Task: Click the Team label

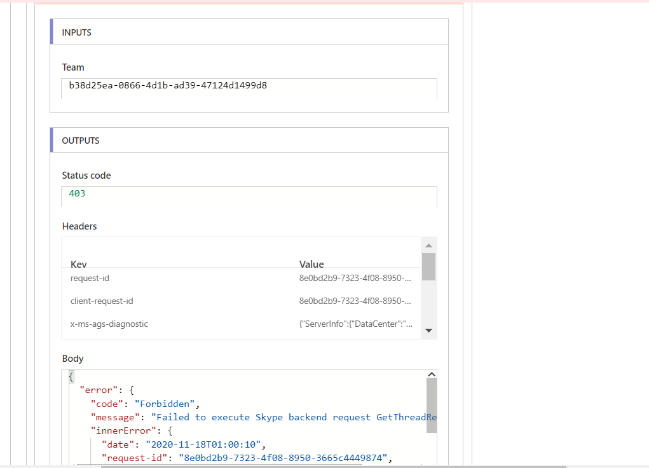Action: pyautogui.click(x=73, y=67)
